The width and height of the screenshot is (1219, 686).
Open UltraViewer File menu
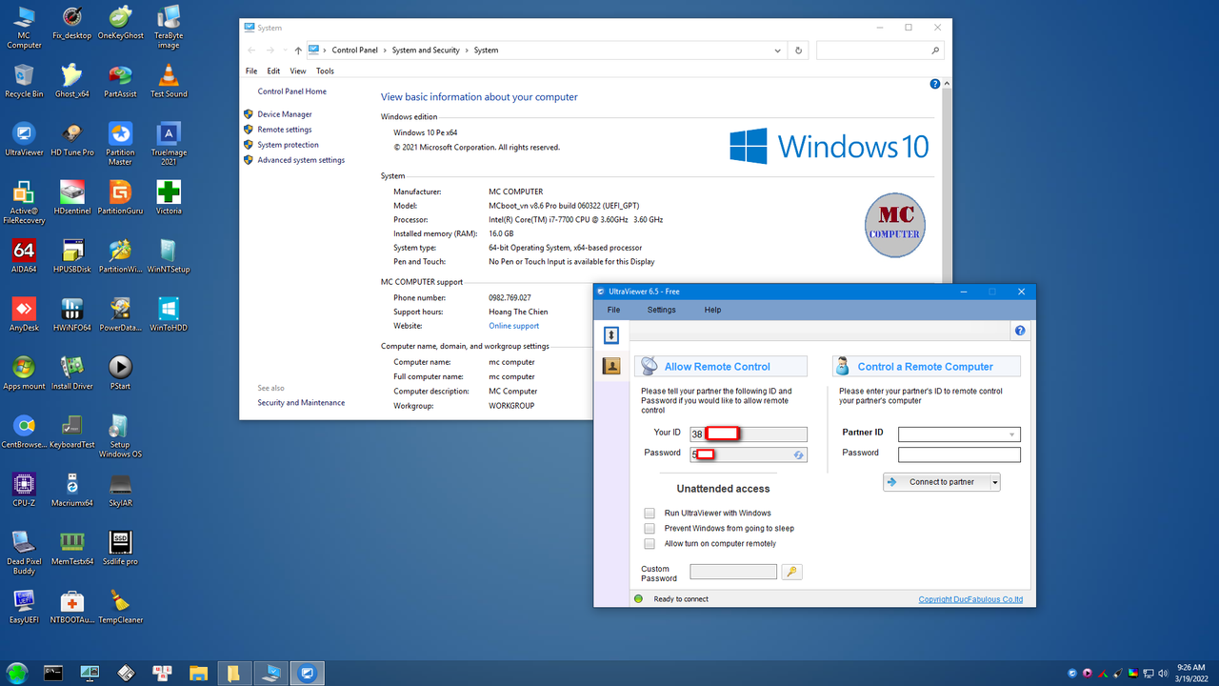(x=613, y=310)
